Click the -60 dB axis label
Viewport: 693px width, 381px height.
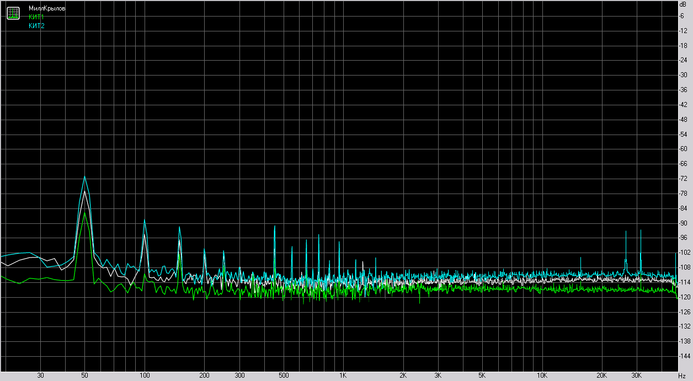click(684, 149)
